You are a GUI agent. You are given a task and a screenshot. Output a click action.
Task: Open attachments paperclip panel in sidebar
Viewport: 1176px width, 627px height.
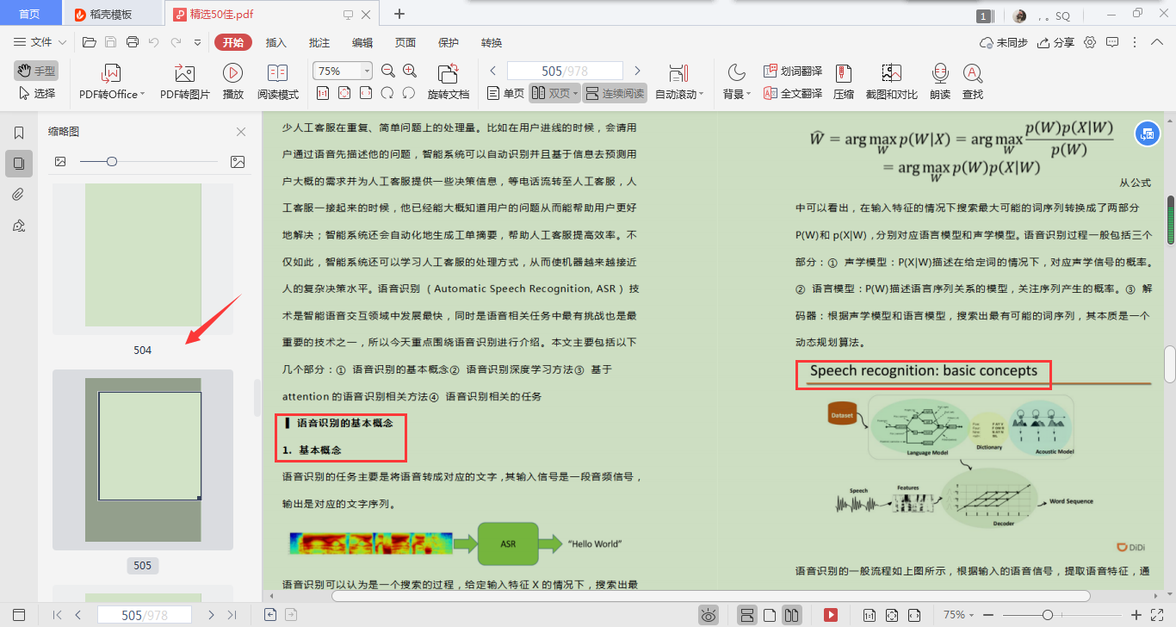tap(18, 194)
